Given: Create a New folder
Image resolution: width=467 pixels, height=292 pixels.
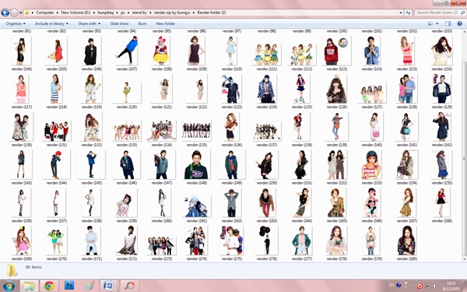Looking at the screenshot, I should (165, 23).
